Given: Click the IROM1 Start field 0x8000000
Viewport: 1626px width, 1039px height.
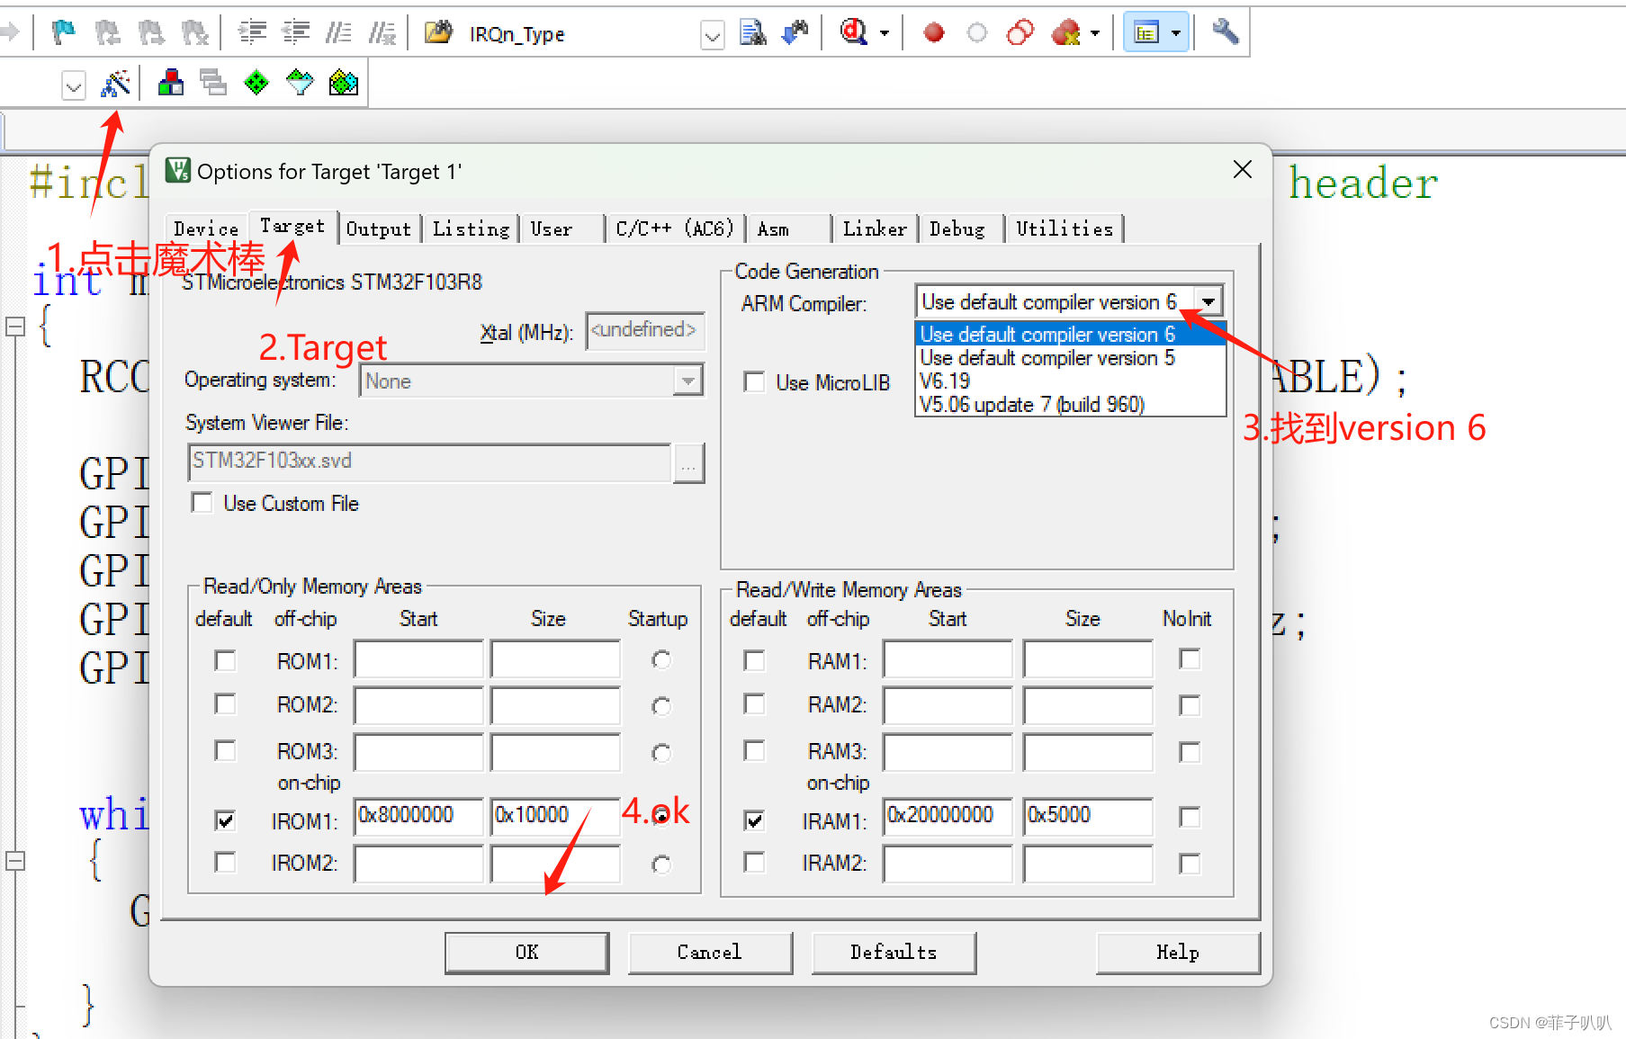Looking at the screenshot, I should tap(418, 816).
